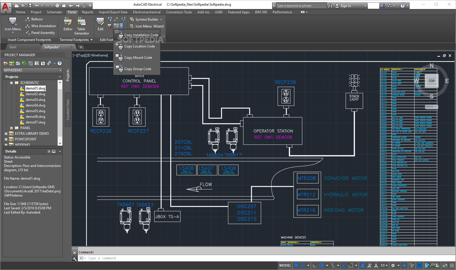Click the Clean Screen icon in status bar
Screen dimensions: 456x270
[445, 265]
